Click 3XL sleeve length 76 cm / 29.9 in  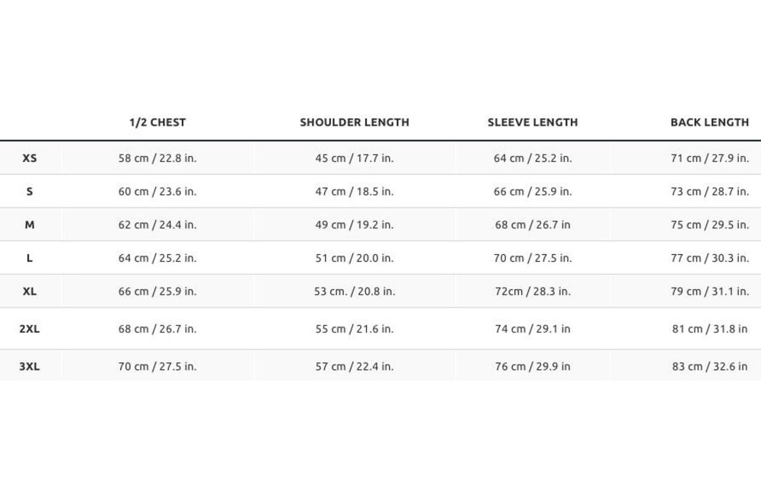533,366
